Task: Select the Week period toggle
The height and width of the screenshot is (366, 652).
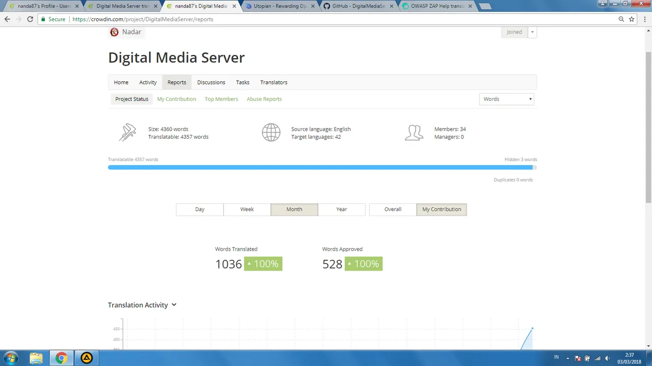Action: click(x=247, y=209)
